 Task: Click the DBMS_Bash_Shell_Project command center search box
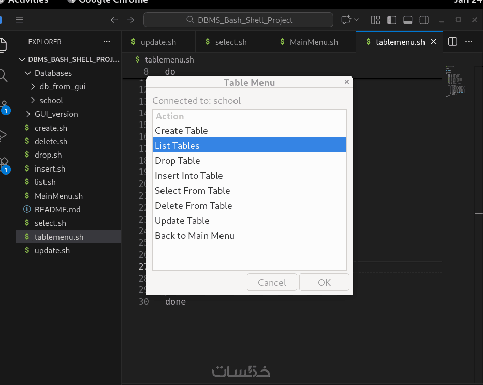pyautogui.click(x=238, y=20)
